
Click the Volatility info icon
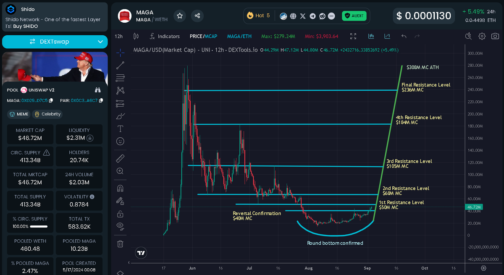click(92, 196)
